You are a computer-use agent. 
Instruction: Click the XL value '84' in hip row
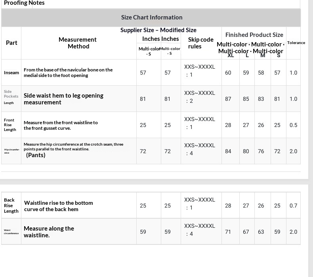(228, 151)
